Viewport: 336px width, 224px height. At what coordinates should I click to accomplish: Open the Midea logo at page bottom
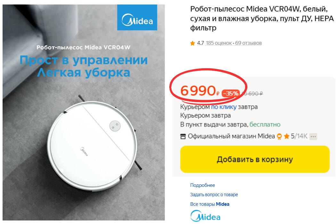pyautogui.click(x=205, y=216)
